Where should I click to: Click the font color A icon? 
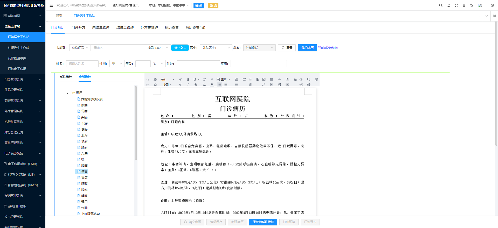[212, 79]
